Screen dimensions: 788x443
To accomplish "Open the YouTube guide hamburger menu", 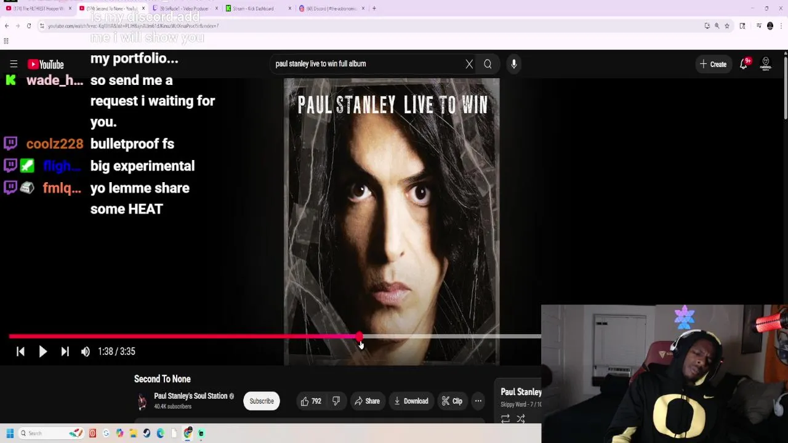I will (14, 64).
